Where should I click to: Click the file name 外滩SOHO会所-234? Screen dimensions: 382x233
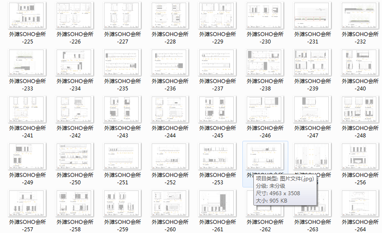(75, 85)
